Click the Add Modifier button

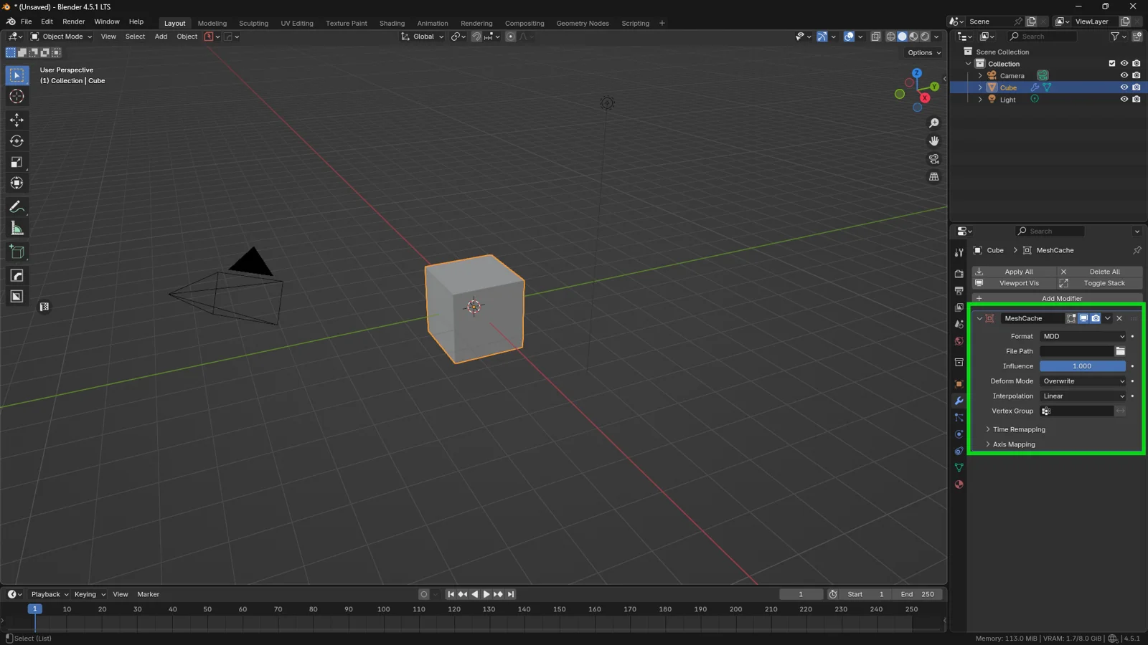pyautogui.click(x=1057, y=298)
